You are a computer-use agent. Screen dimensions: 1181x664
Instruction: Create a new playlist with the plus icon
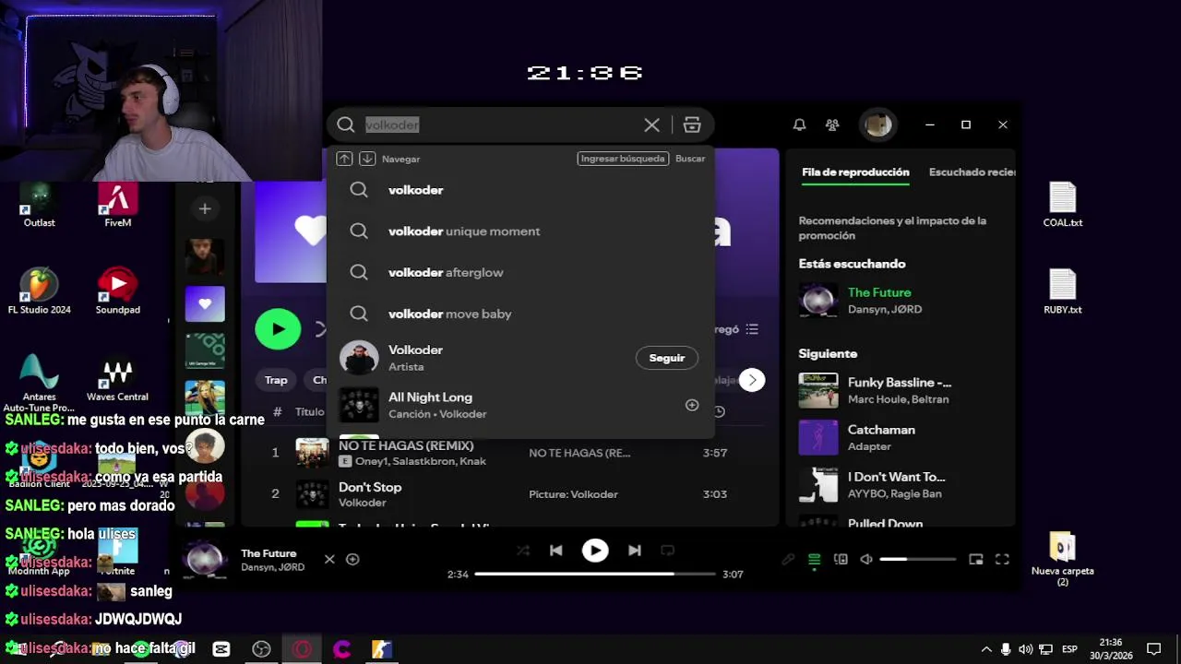click(205, 209)
